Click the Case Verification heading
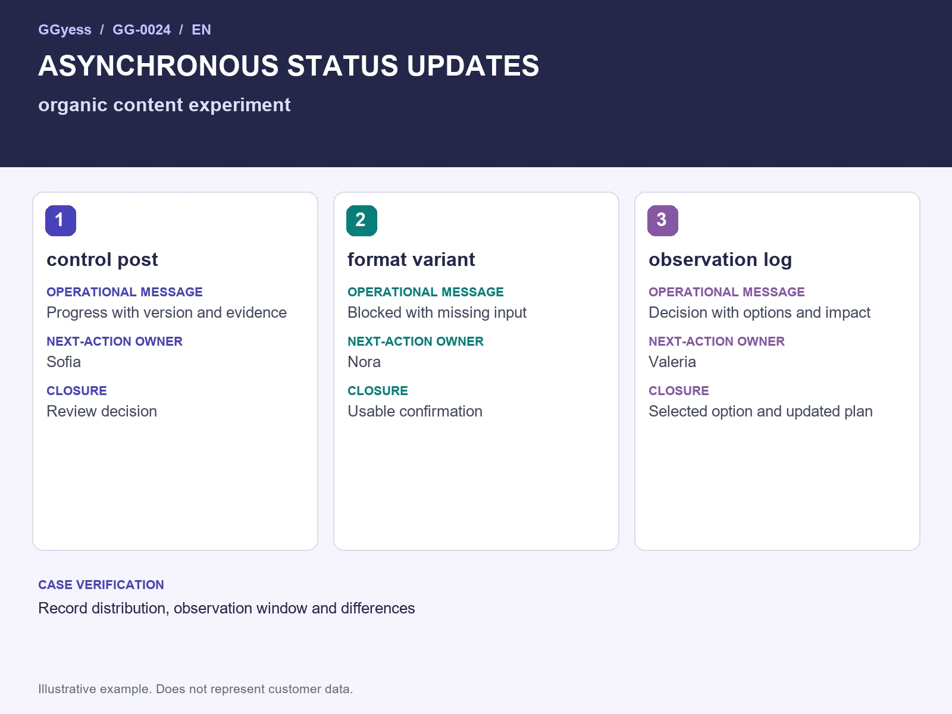The width and height of the screenshot is (952, 714). tap(101, 585)
